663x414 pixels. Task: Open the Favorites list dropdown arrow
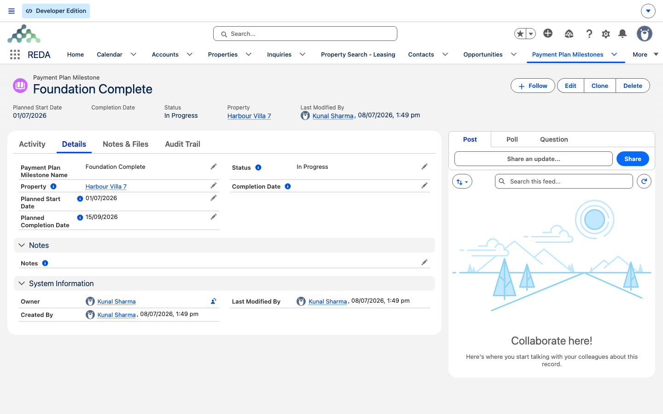531,34
